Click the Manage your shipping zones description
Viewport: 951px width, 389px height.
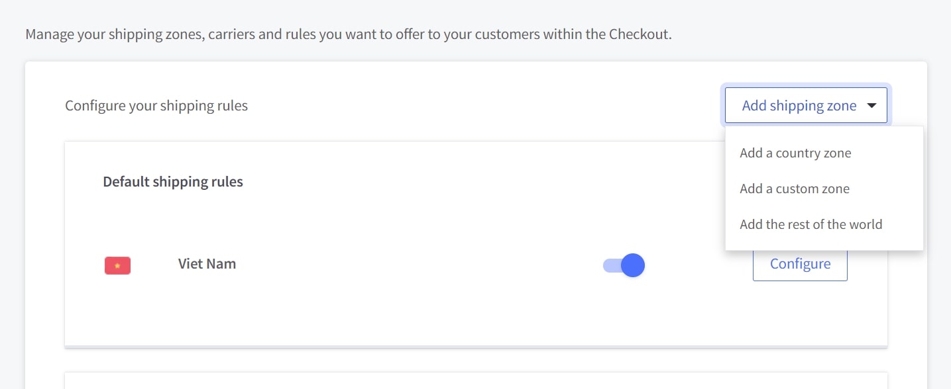pyautogui.click(x=348, y=34)
